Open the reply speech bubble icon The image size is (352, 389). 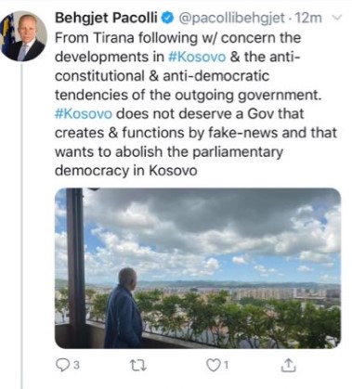click(x=62, y=365)
